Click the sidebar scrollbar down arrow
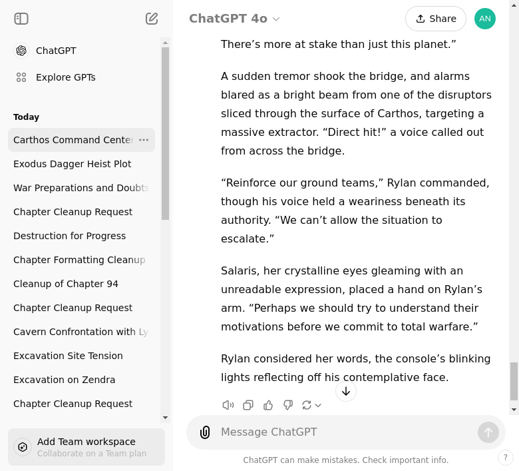 click(x=166, y=418)
